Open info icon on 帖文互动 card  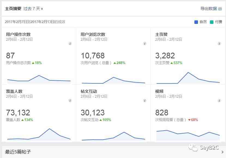tap(145, 100)
